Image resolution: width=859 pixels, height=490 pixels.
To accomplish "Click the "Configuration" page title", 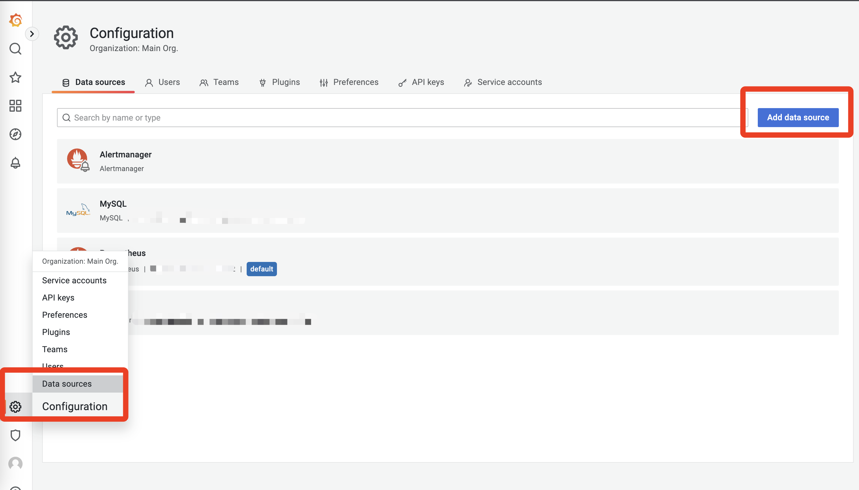I will click(131, 33).
